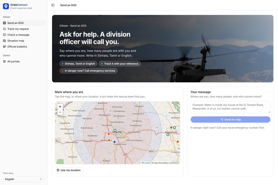Click the location pin icon in Use my location
Image resolution: width=278 pixels, height=185 pixels.
click(58, 170)
